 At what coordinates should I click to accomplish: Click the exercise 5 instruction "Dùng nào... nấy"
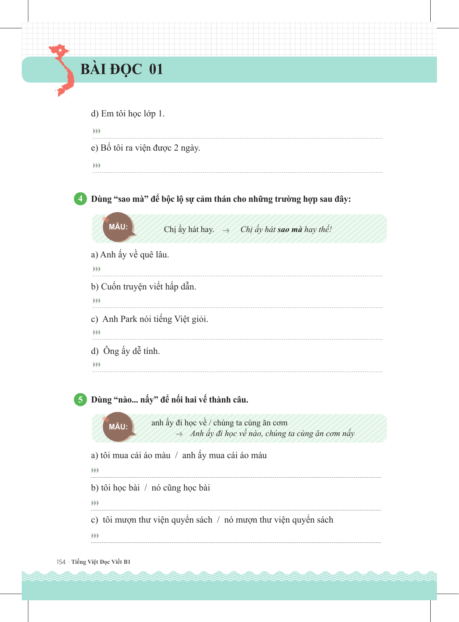point(170,400)
